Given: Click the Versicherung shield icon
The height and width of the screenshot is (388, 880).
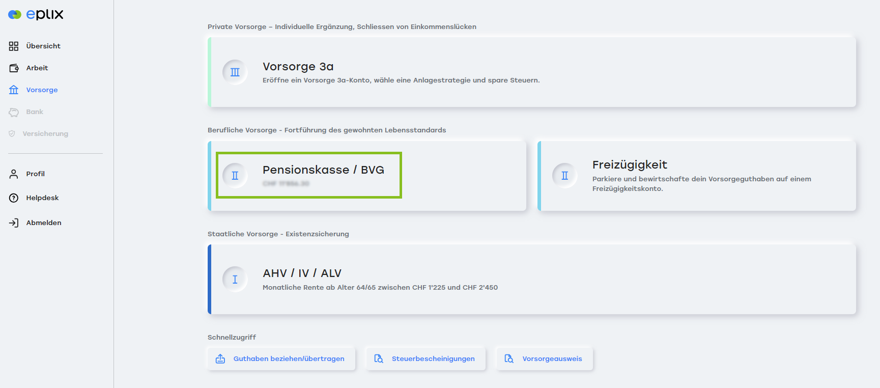Looking at the screenshot, I should [12, 133].
